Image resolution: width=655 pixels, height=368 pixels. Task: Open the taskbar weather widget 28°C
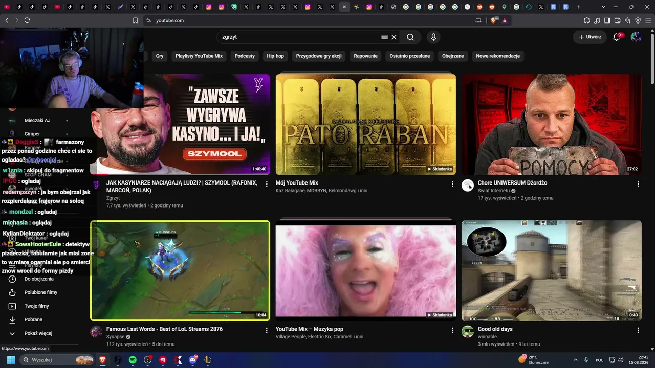pos(534,360)
